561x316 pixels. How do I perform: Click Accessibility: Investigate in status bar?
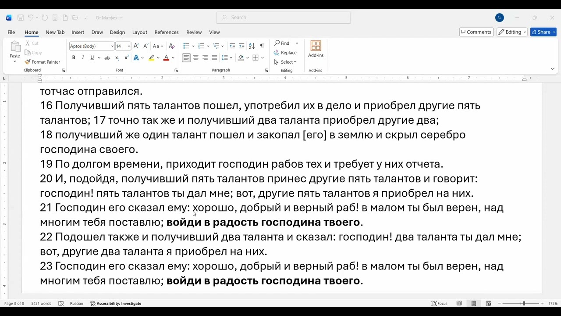coord(116,303)
